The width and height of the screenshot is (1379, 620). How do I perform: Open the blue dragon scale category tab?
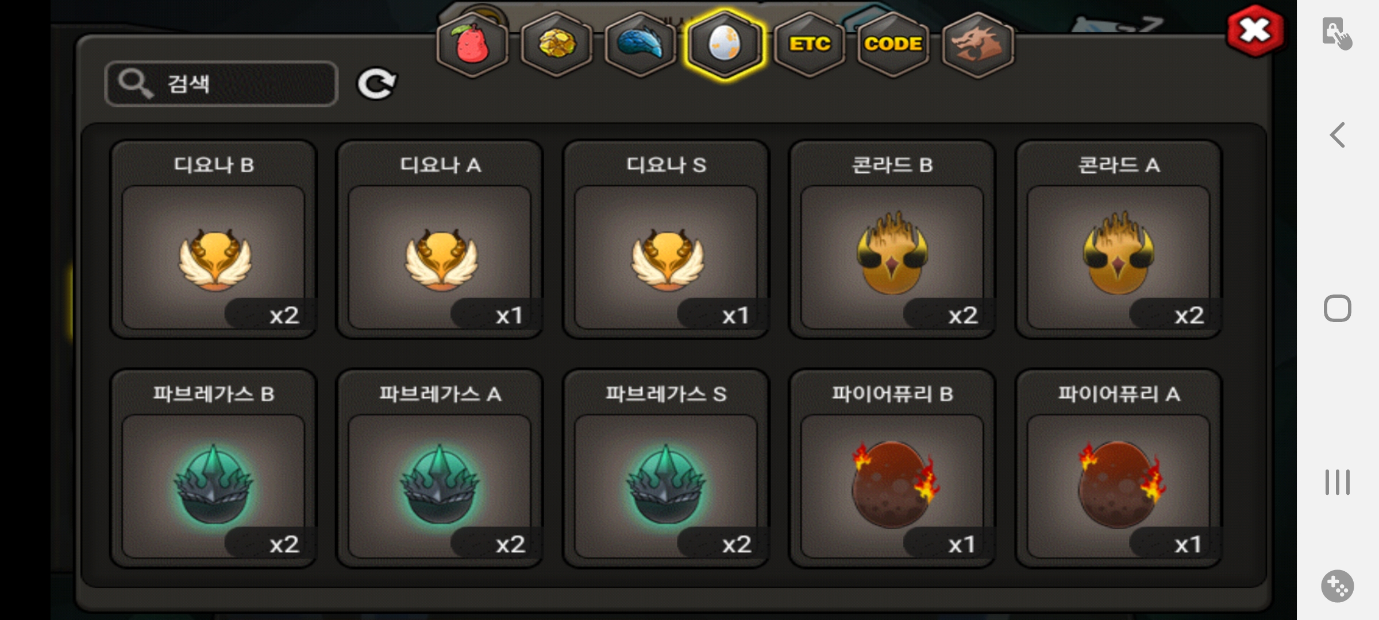(x=641, y=44)
